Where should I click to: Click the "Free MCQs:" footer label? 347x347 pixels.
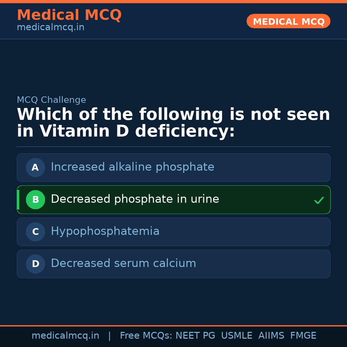point(146,336)
